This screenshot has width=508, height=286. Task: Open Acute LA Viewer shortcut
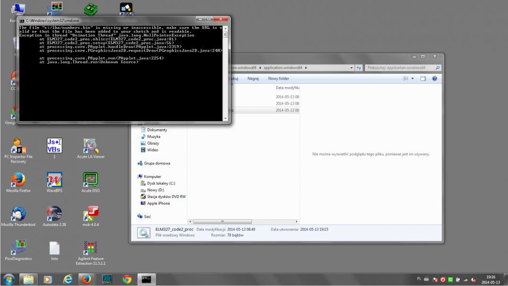click(90, 146)
